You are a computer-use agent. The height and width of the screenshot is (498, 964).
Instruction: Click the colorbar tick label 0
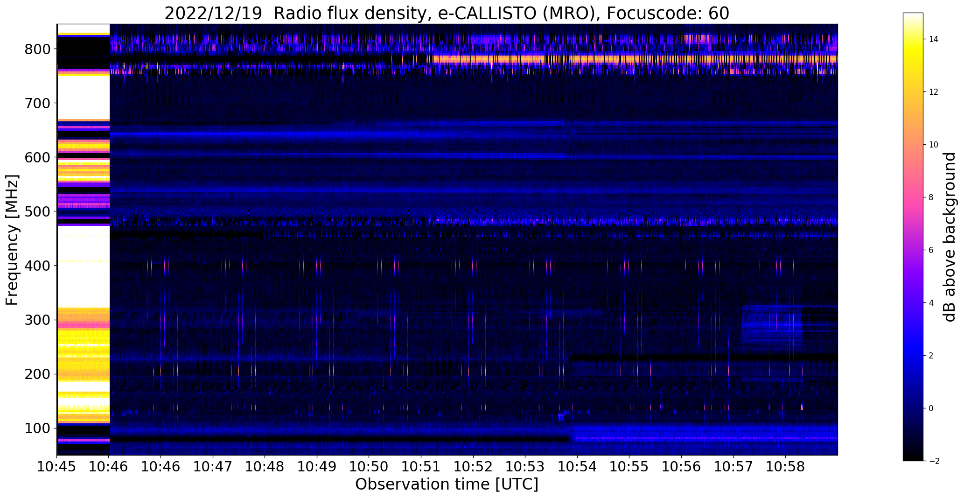[931, 408]
